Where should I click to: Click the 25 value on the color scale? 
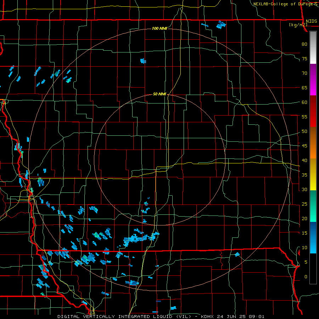pyautogui.click(x=304, y=204)
